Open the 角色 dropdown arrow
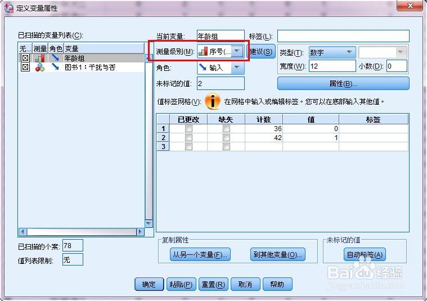 coord(237,67)
